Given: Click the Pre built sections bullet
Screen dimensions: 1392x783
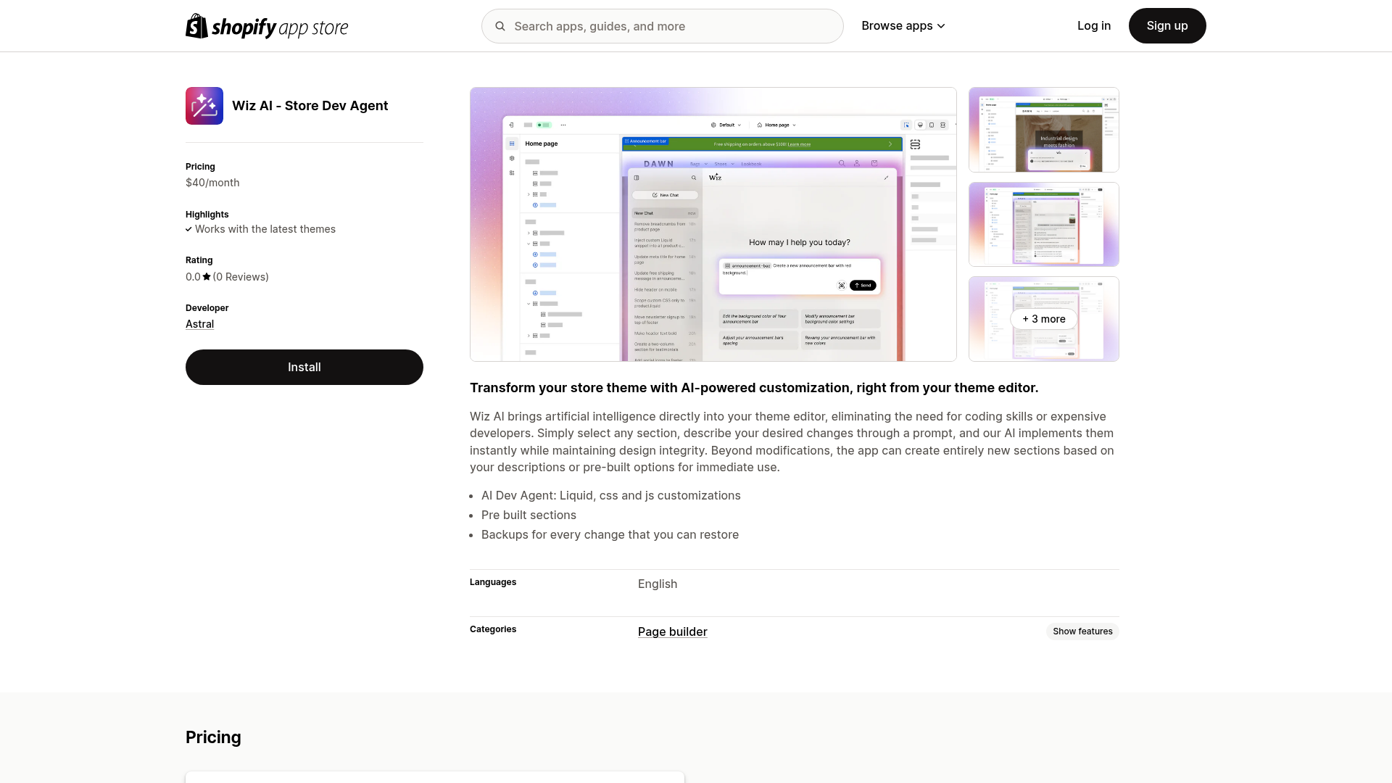Looking at the screenshot, I should (x=529, y=515).
